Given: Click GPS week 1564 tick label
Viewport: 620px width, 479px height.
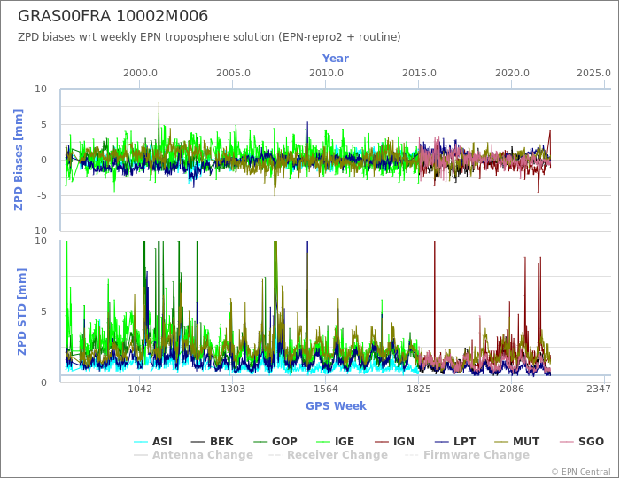Looking at the screenshot, I should click(x=326, y=389).
